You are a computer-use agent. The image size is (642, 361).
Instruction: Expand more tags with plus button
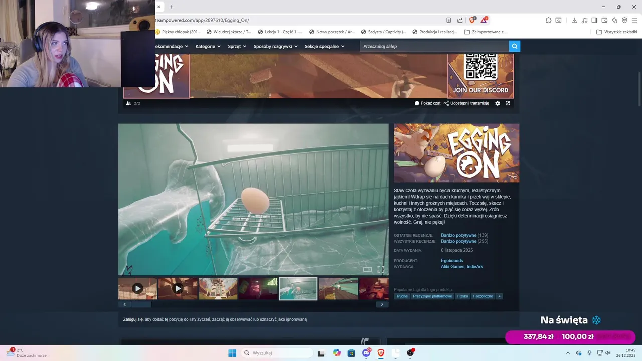(499, 296)
